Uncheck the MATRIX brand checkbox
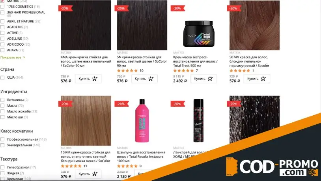The width and height of the screenshot is (321, 181). click(2, 1)
